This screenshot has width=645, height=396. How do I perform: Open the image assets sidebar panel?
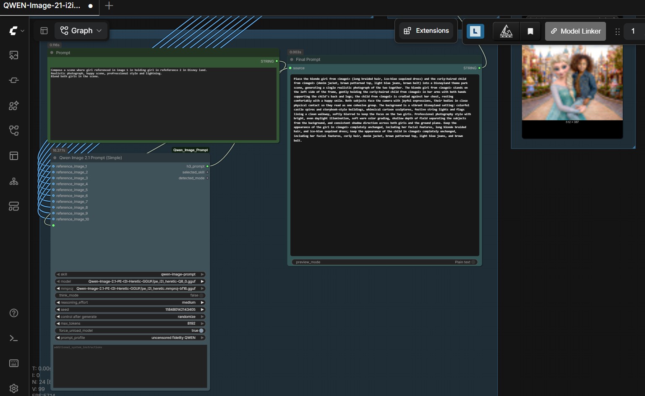[14, 55]
